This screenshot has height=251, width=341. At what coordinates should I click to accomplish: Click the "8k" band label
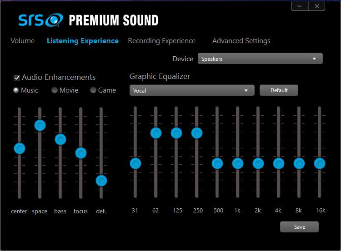coord(299,211)
